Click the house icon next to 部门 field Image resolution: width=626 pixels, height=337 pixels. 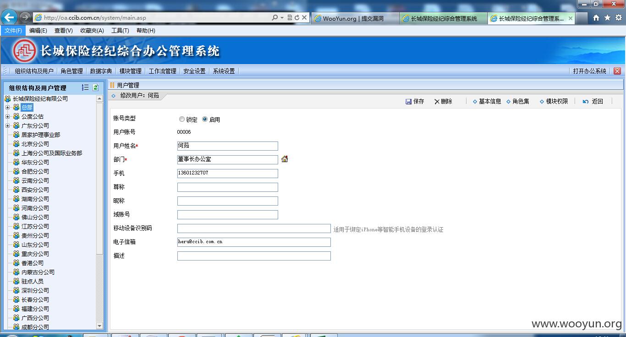(285, 159)
